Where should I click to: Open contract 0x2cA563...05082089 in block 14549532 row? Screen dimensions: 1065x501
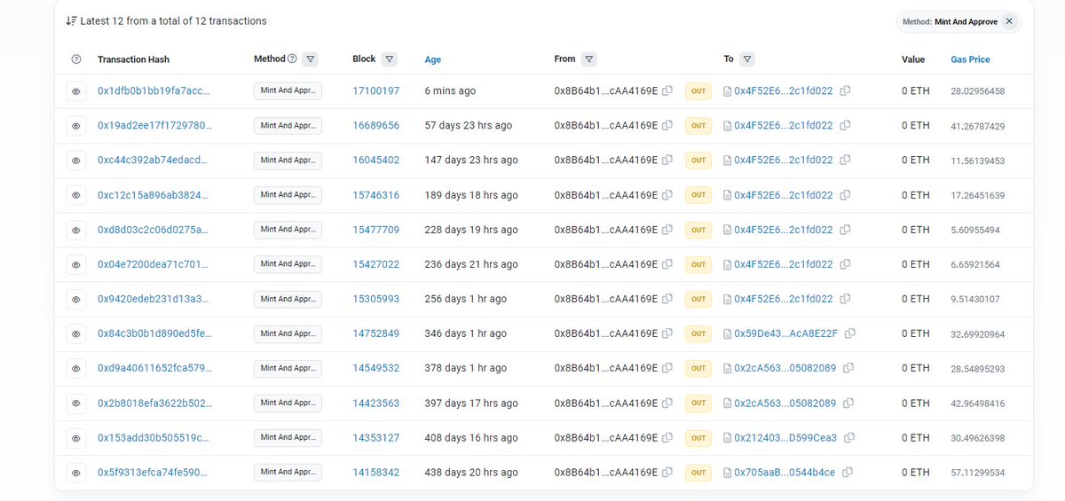tap(785, 368)
